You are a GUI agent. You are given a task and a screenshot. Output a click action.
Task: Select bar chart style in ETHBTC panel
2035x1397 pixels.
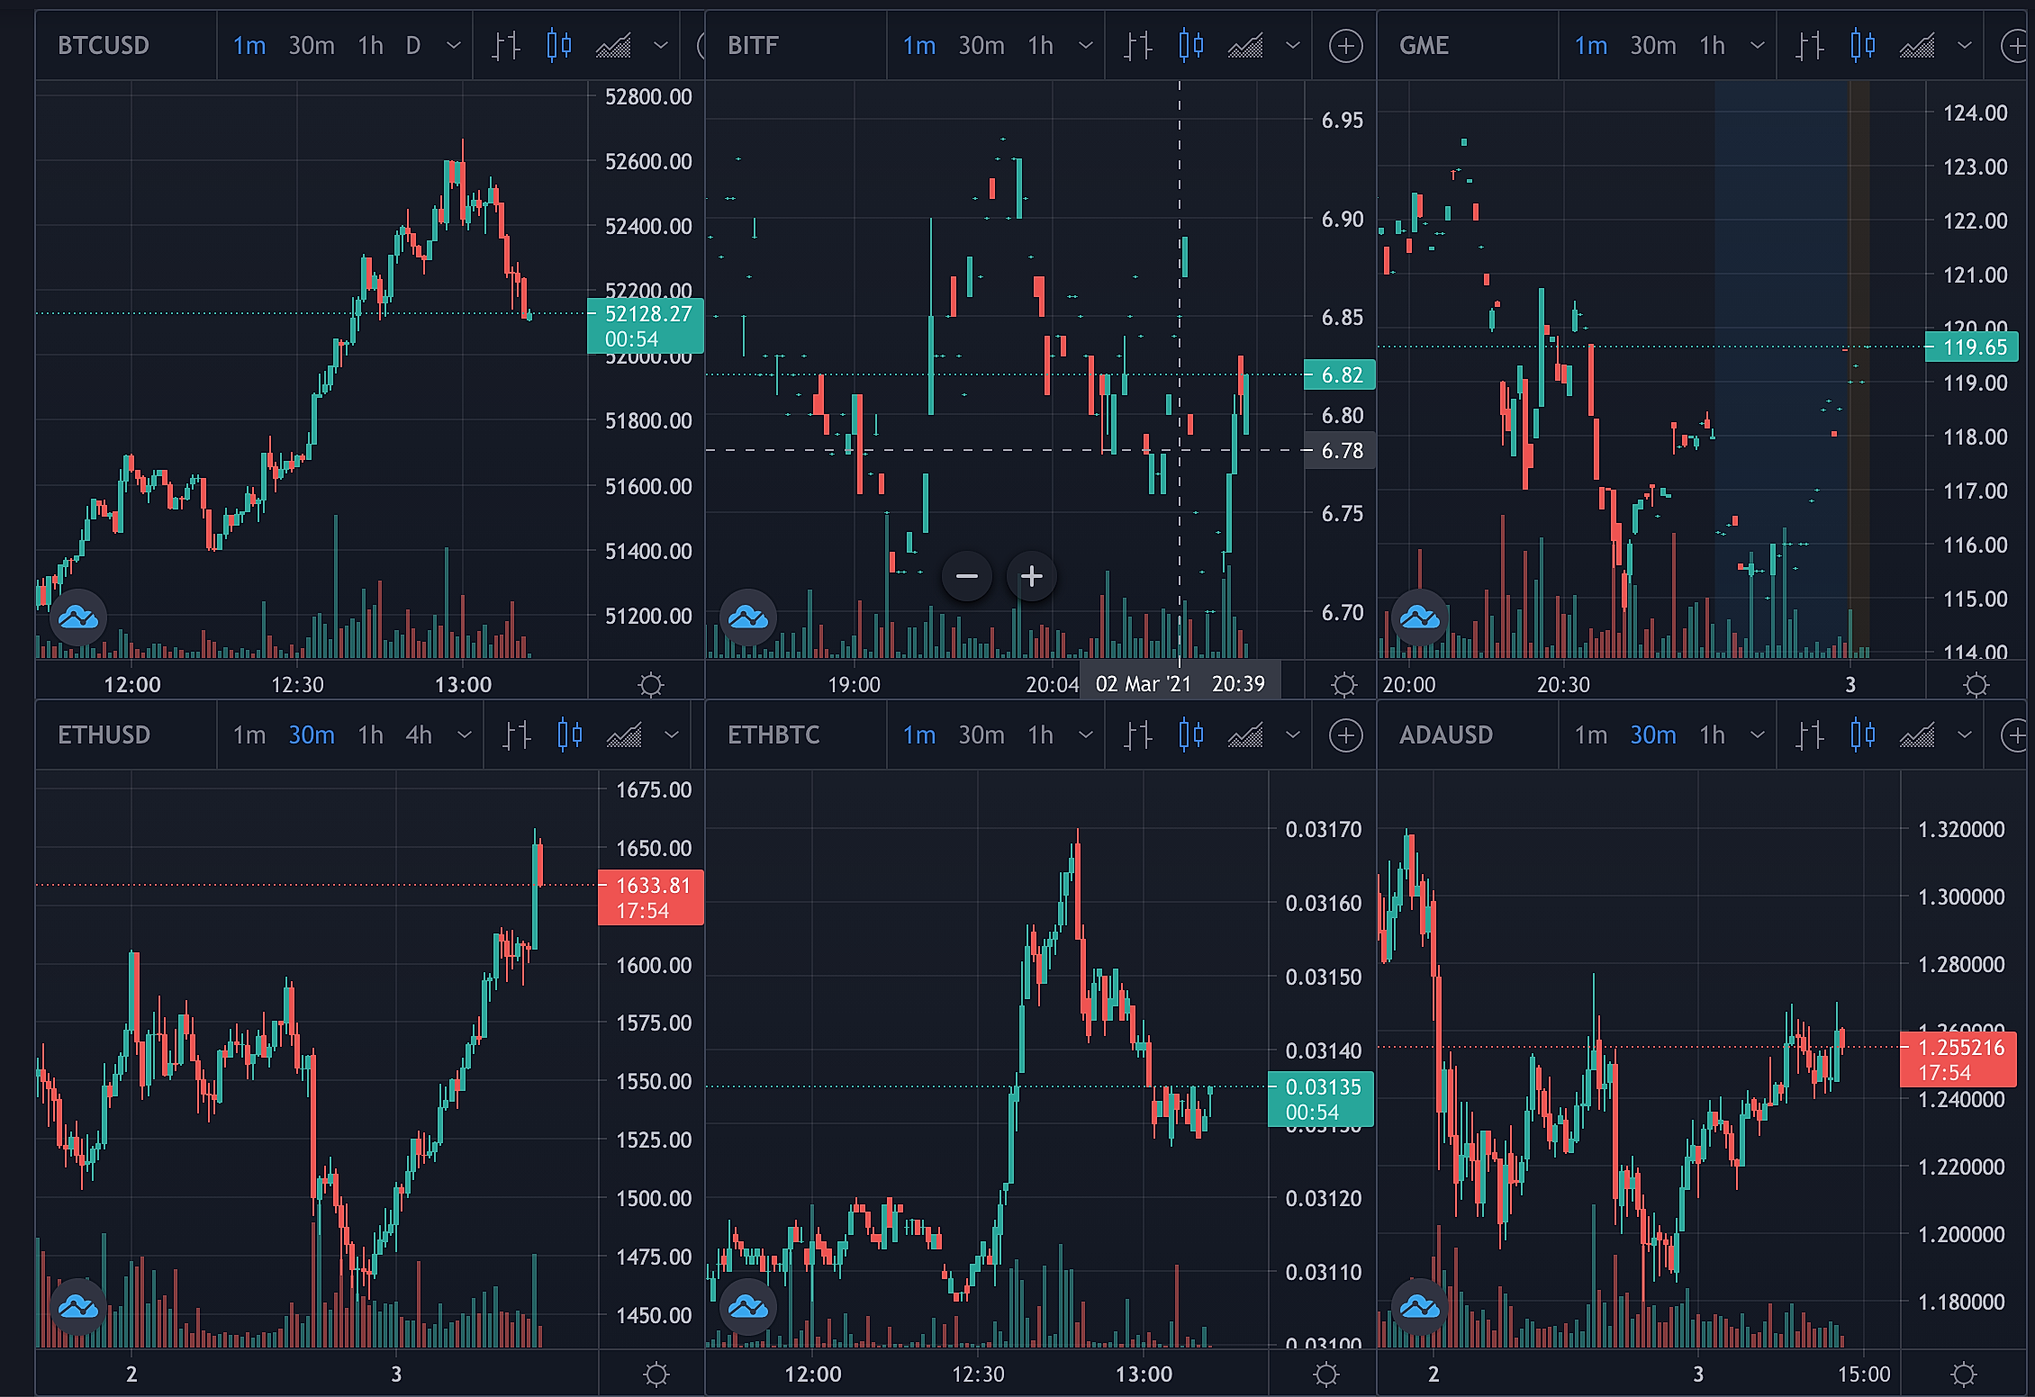pyautogui.click(x=1139, y=735)
